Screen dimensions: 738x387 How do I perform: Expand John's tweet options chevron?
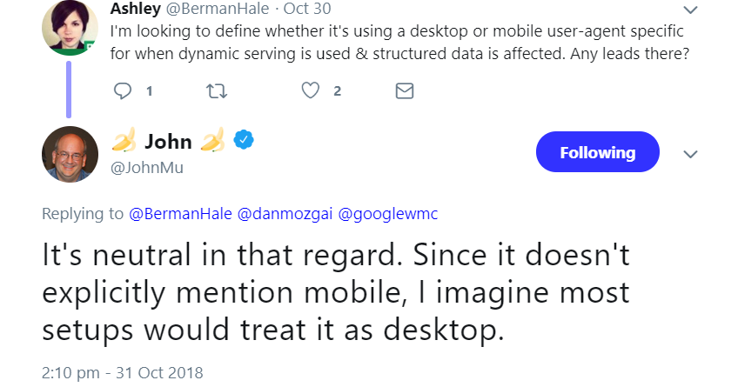tap(691, 154)
